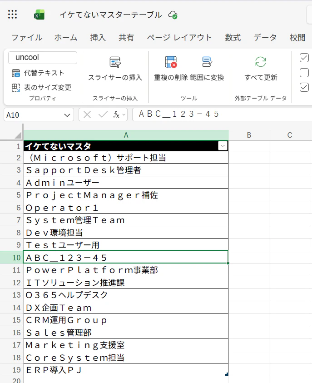Viewport: 312px width, 383px height.
Task: Switch to the 数式 tab
Action: click(x=233, y=38)
